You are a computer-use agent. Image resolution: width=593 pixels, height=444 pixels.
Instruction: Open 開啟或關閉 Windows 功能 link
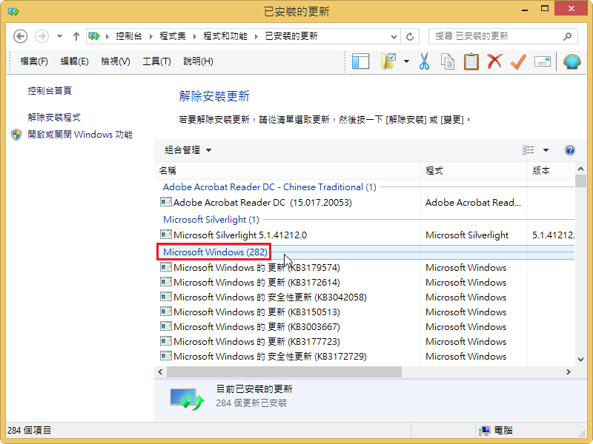click(80, 135)
